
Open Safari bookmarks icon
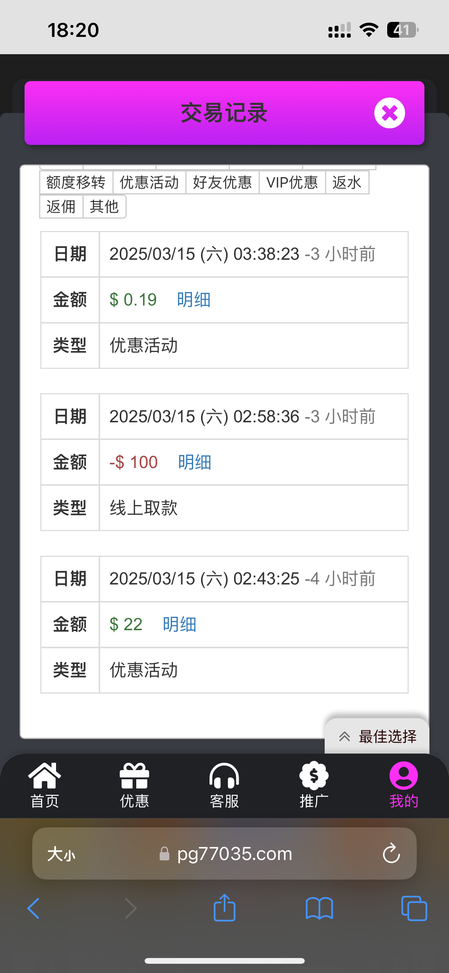[319, 908]
